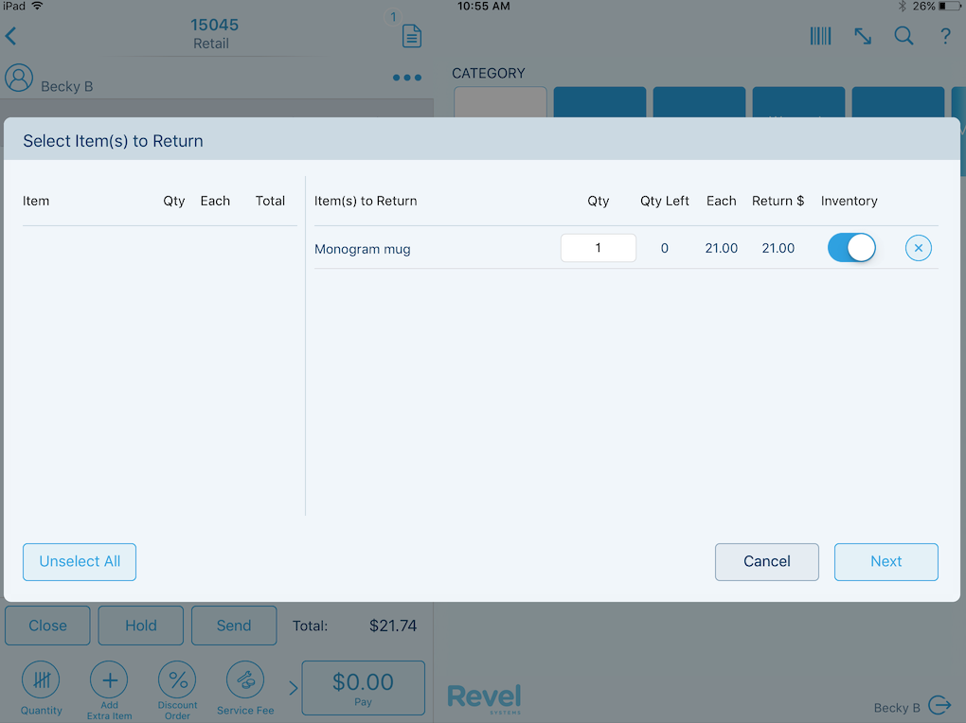Remove Monogram mug from return list
Viewport: 966px width, 723px height.
(918, 248)
